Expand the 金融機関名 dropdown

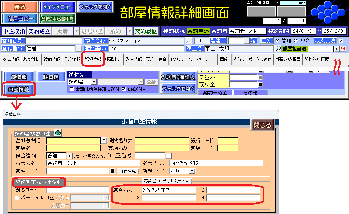point(104,141)
